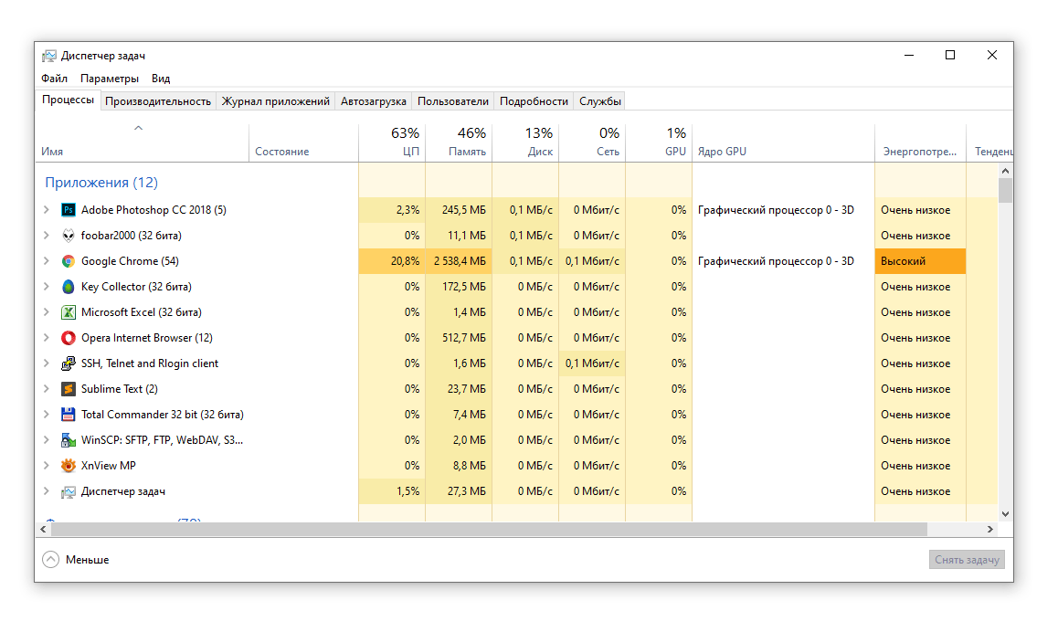Sort by the Ядро GPU column header
The image size is (1058, 632).
[x=783, y=142]
